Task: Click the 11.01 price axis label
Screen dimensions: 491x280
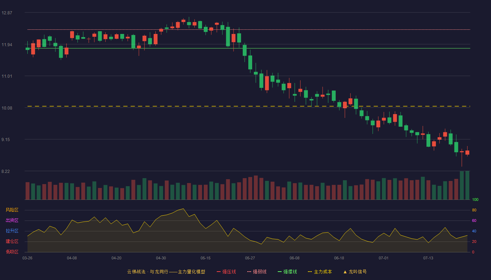Action: click(x=7, y=76)
